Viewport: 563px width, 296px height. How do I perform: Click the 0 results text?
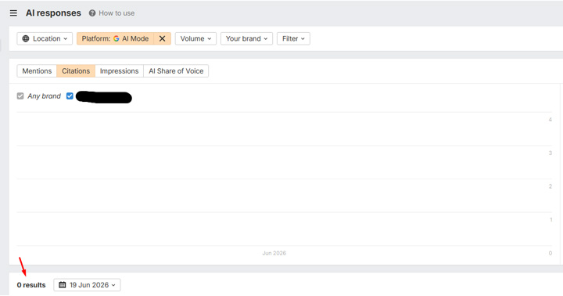(x=31, y=285)
